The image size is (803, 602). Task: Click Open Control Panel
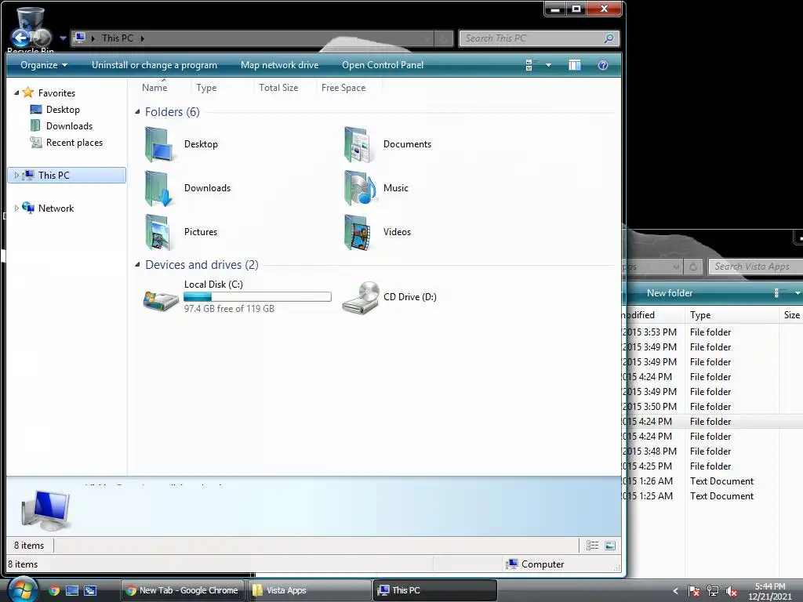tap(383, 65)
